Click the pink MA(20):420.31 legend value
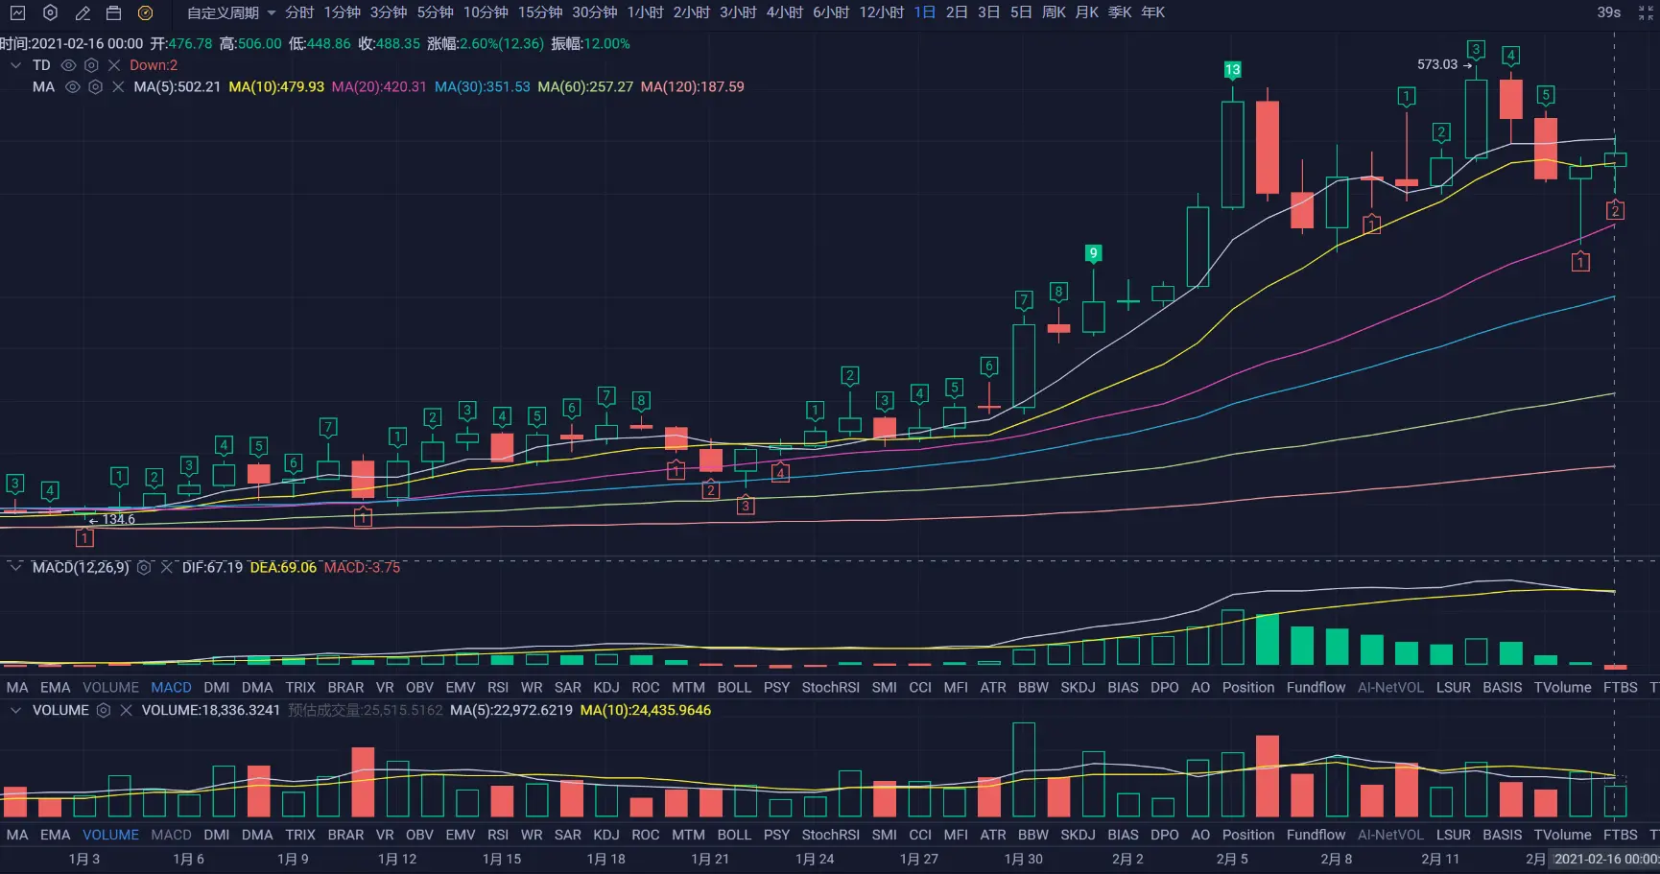This screenshot has width=1660, height=874. [379, 87]
